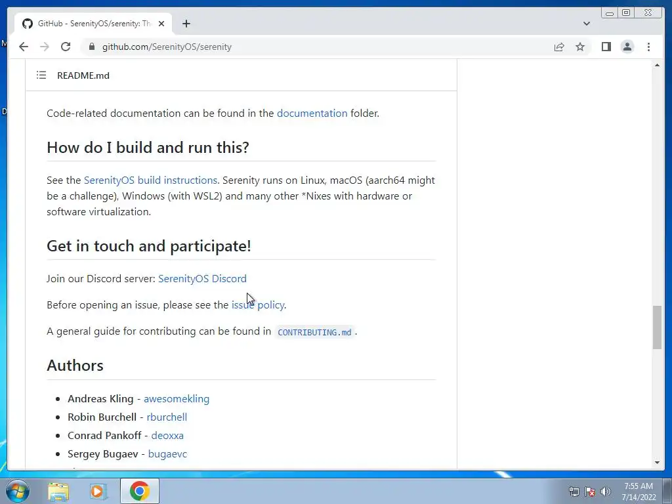672x504 pixels.
Task: Open the Chrome three-dot menu
Action: click(648, 47)
